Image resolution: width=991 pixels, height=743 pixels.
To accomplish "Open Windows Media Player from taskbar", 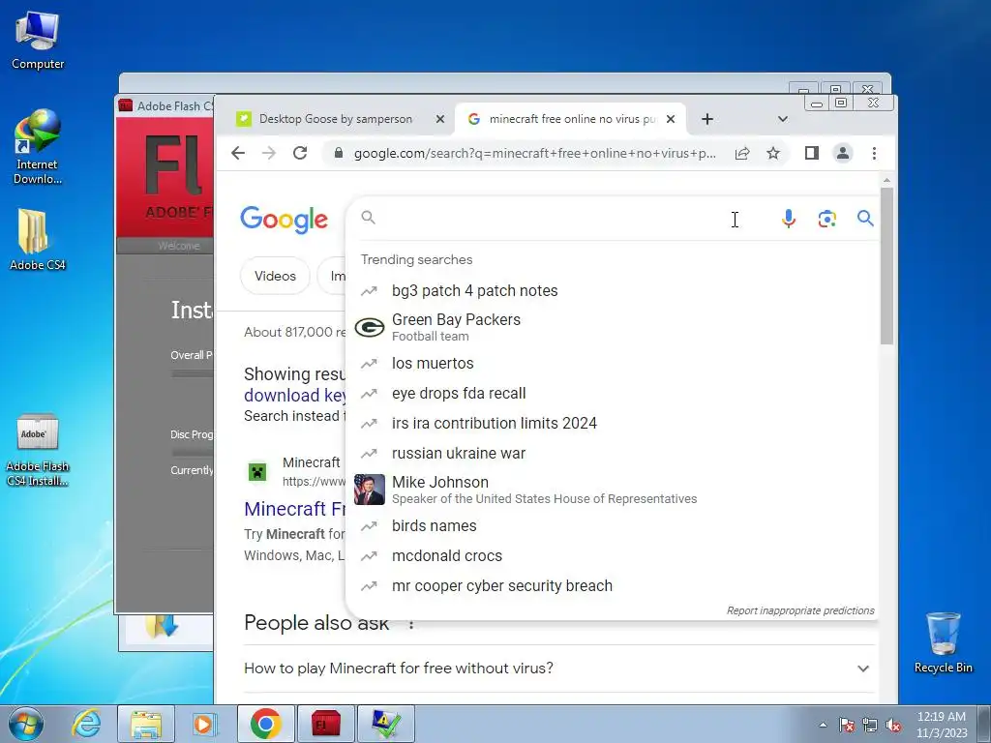I will [203, 724].
